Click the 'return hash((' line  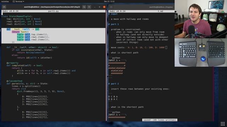pos(20,32)
